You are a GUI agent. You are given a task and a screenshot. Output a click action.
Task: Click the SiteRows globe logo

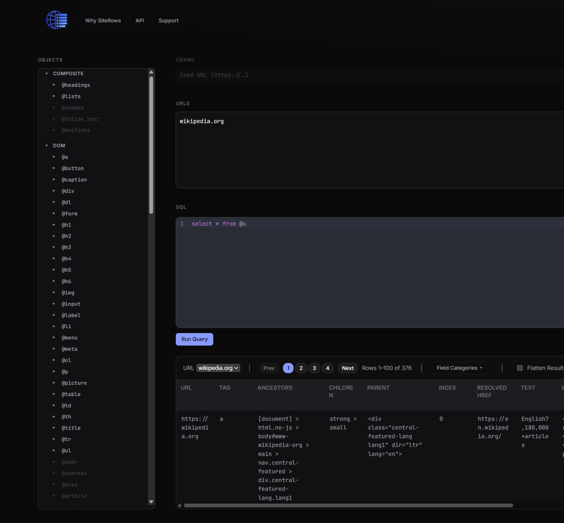[x=57, y=20]
